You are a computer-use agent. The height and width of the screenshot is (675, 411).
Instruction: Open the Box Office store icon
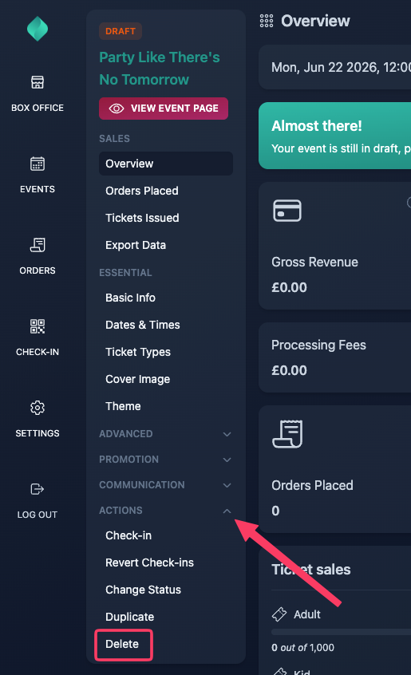38,82
